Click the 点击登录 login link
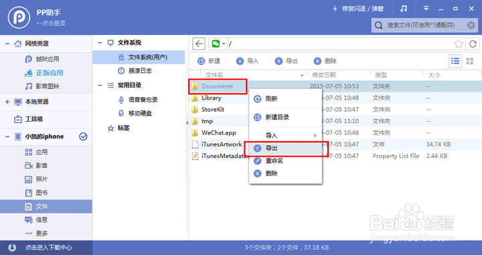The image size is (482, 255). tap(51, 23)
